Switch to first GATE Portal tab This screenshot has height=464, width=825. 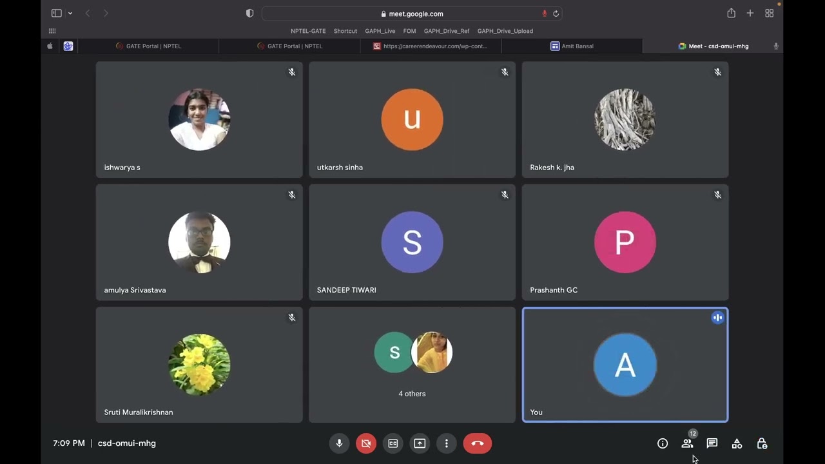click(x=148, y=46)
